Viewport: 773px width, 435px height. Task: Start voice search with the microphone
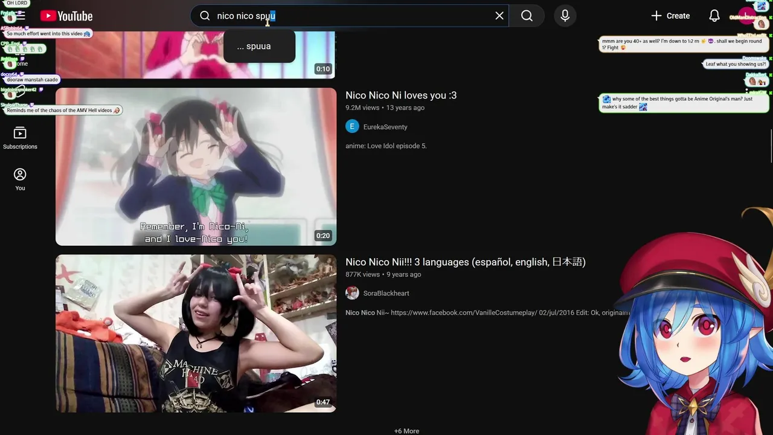(x=565, y=16)
